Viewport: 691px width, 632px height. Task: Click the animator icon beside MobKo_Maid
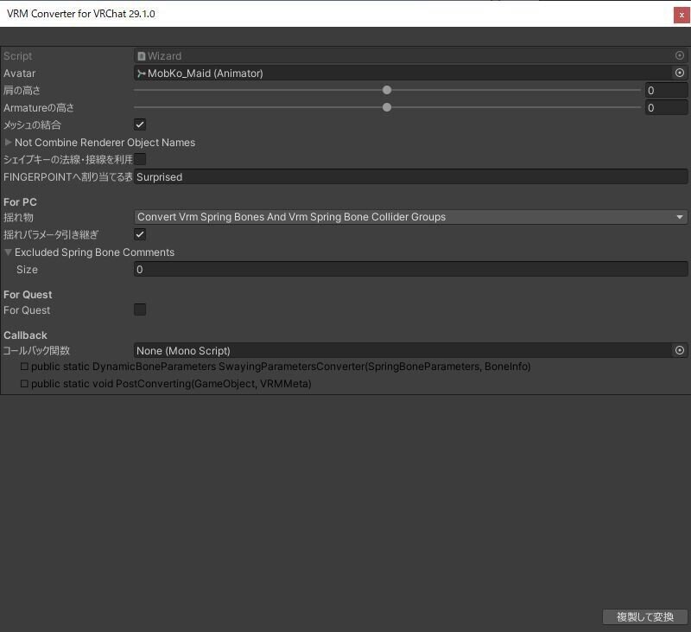pyautogui.click(x=141, y=73)
